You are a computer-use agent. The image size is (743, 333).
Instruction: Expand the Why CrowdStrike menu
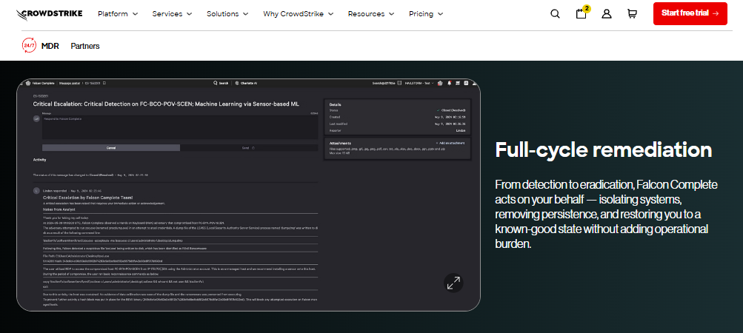coord(299,14)
